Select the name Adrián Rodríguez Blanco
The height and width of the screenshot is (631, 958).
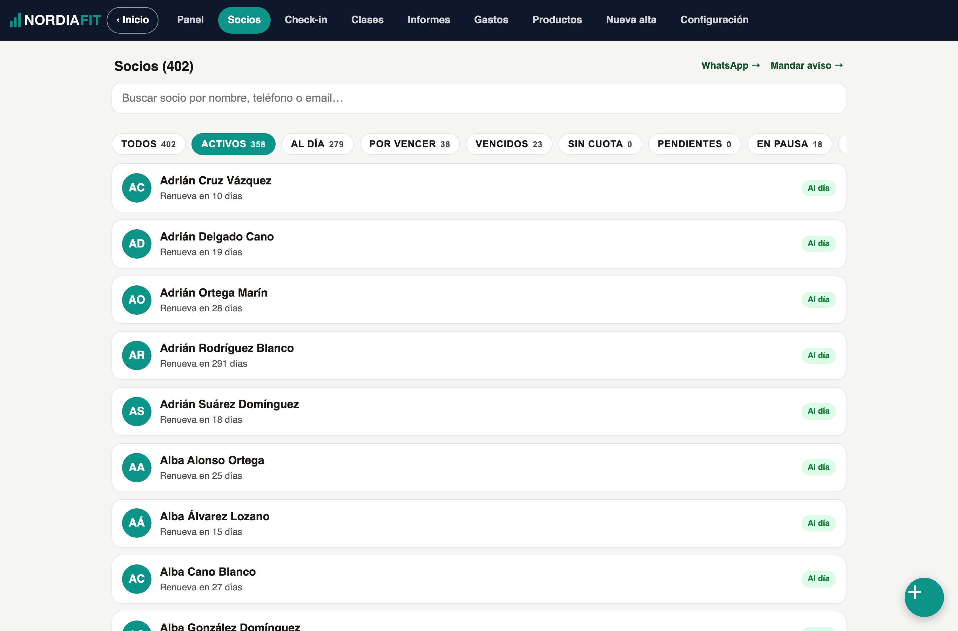click(227, 348)
